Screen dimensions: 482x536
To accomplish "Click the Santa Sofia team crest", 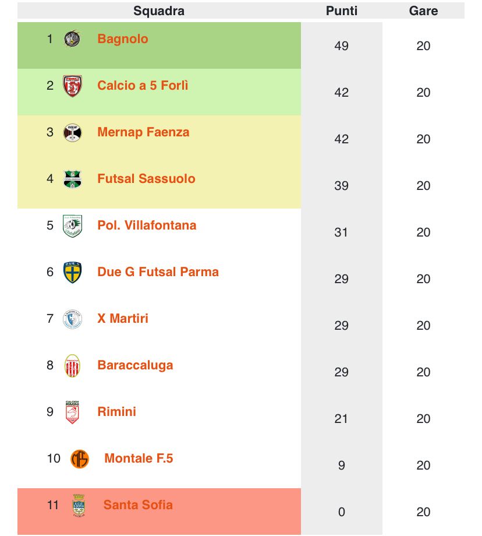I will click(79, 505).
